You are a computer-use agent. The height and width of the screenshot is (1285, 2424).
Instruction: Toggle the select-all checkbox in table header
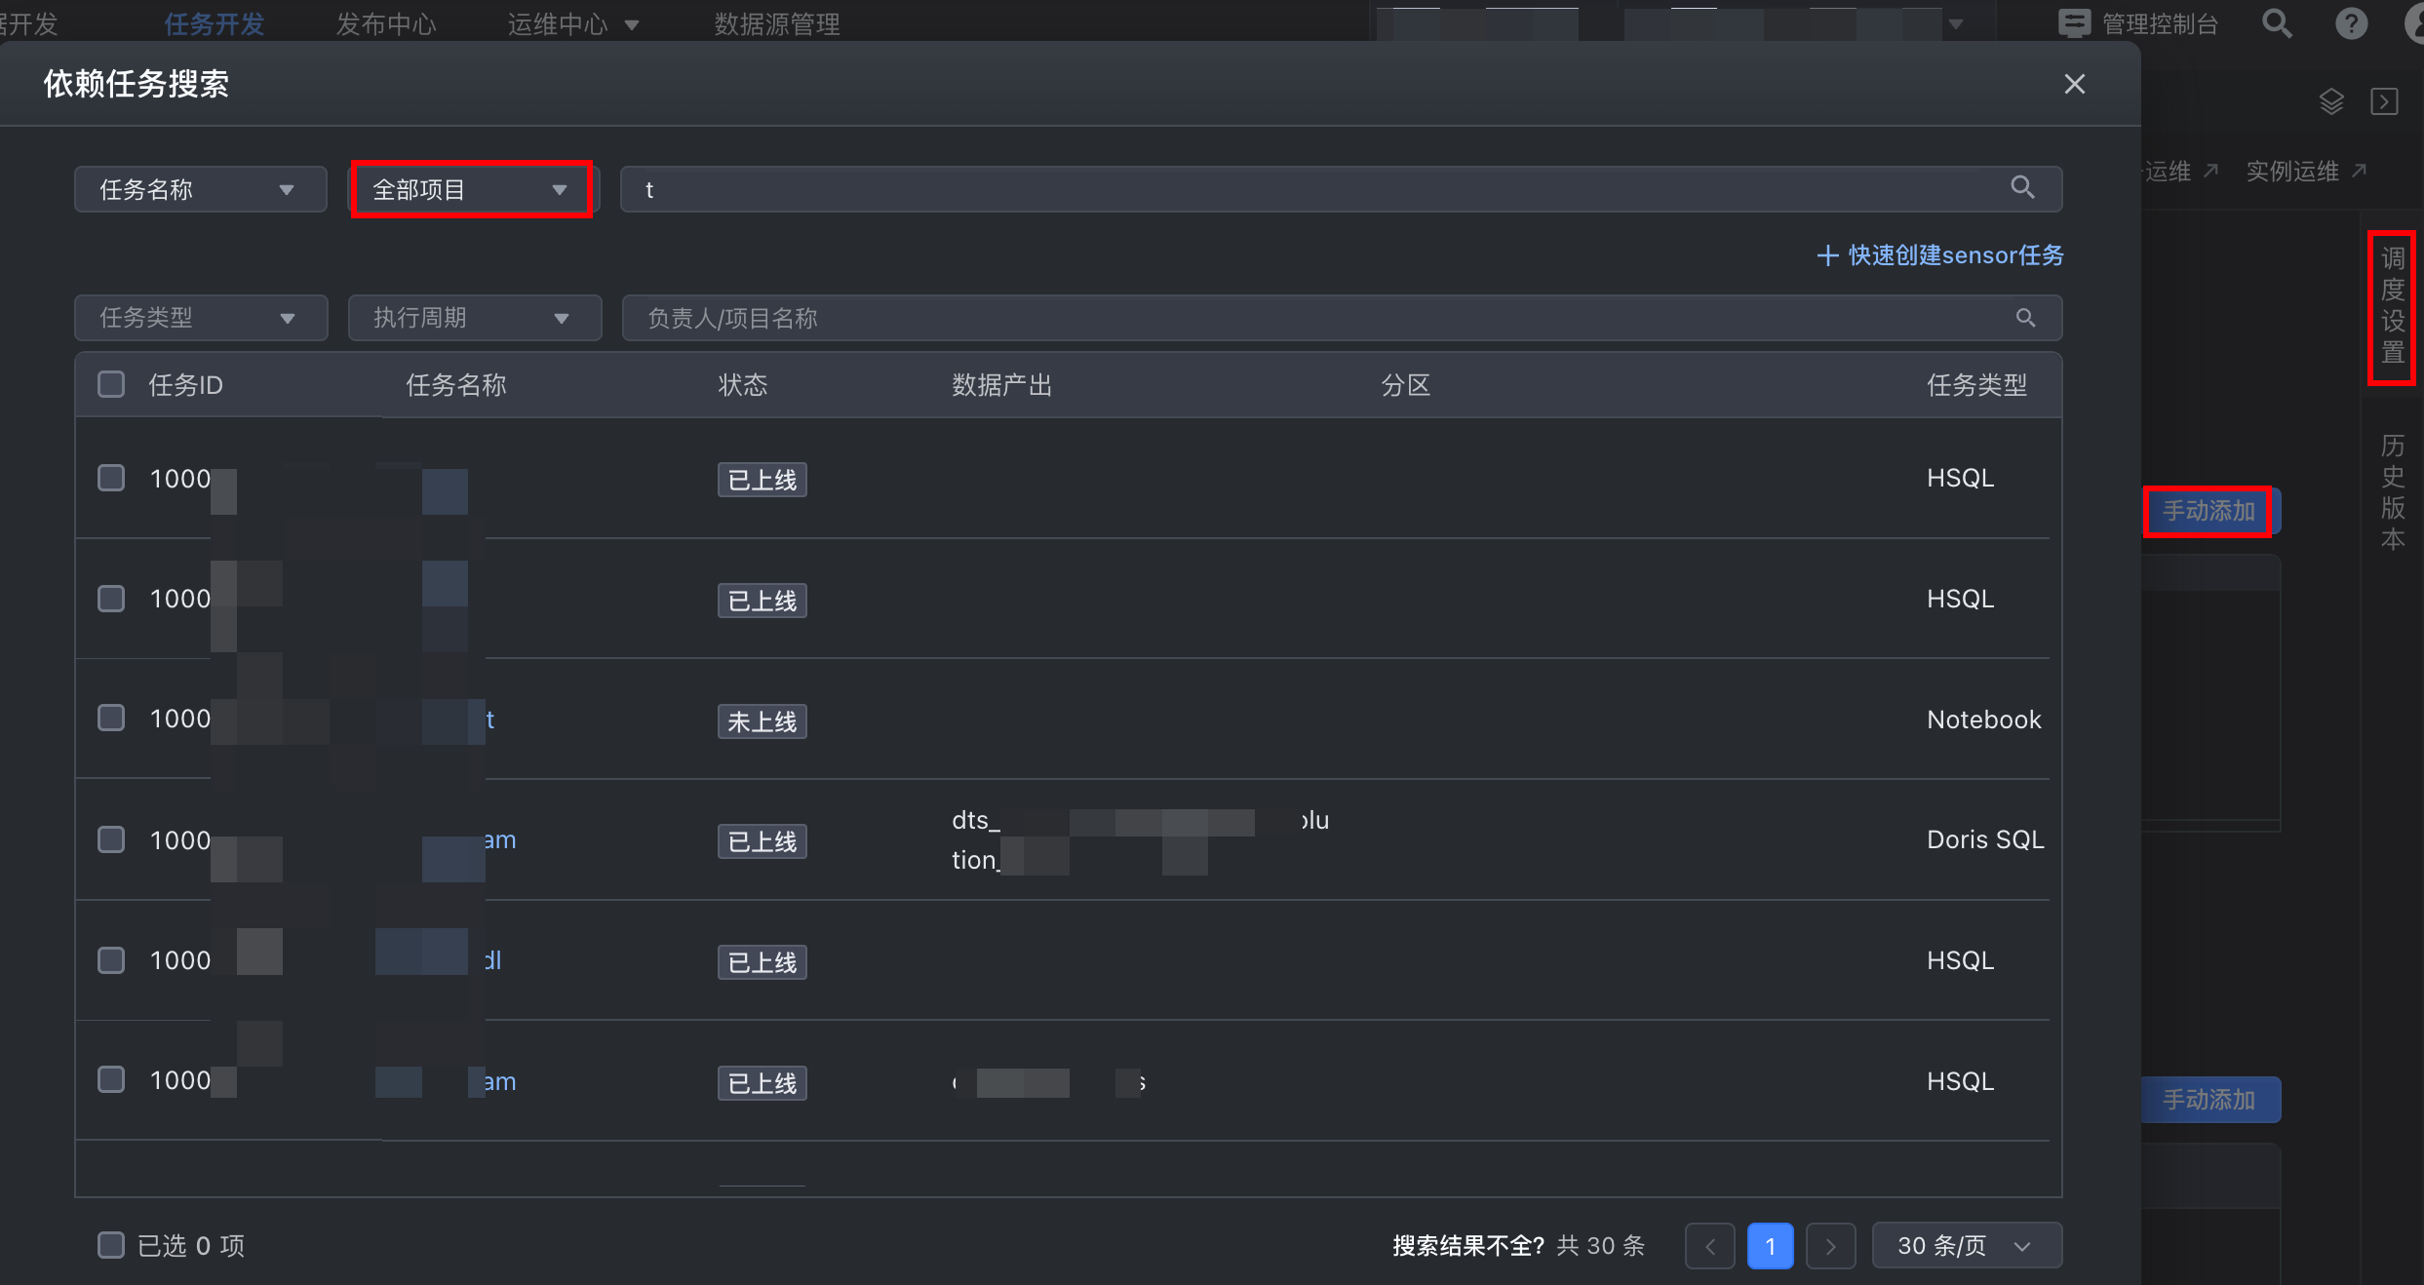click(x=111, y=384)
